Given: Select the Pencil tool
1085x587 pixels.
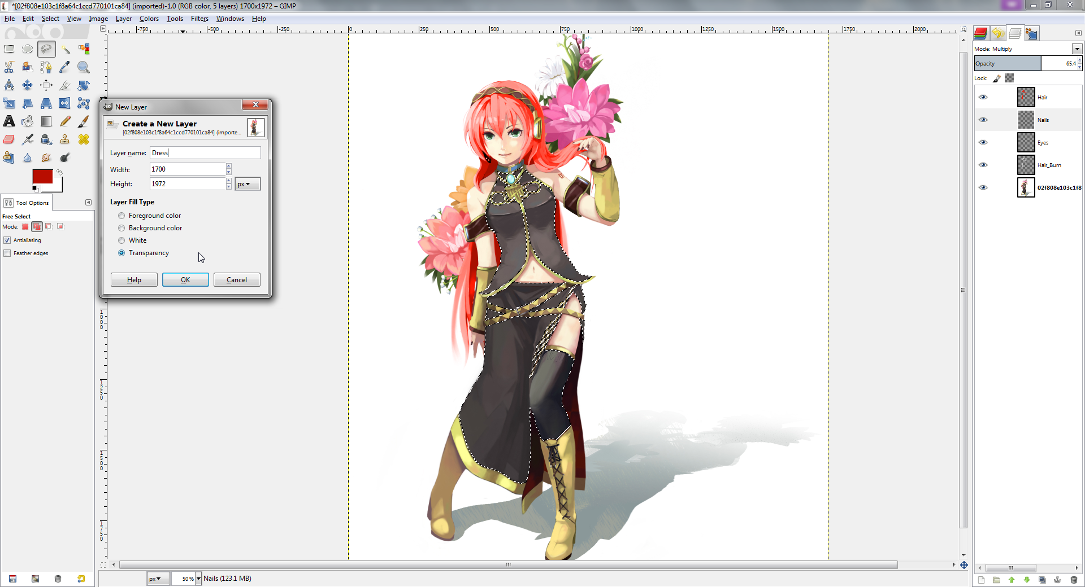Looking at the screenshot, I should 65,121.
